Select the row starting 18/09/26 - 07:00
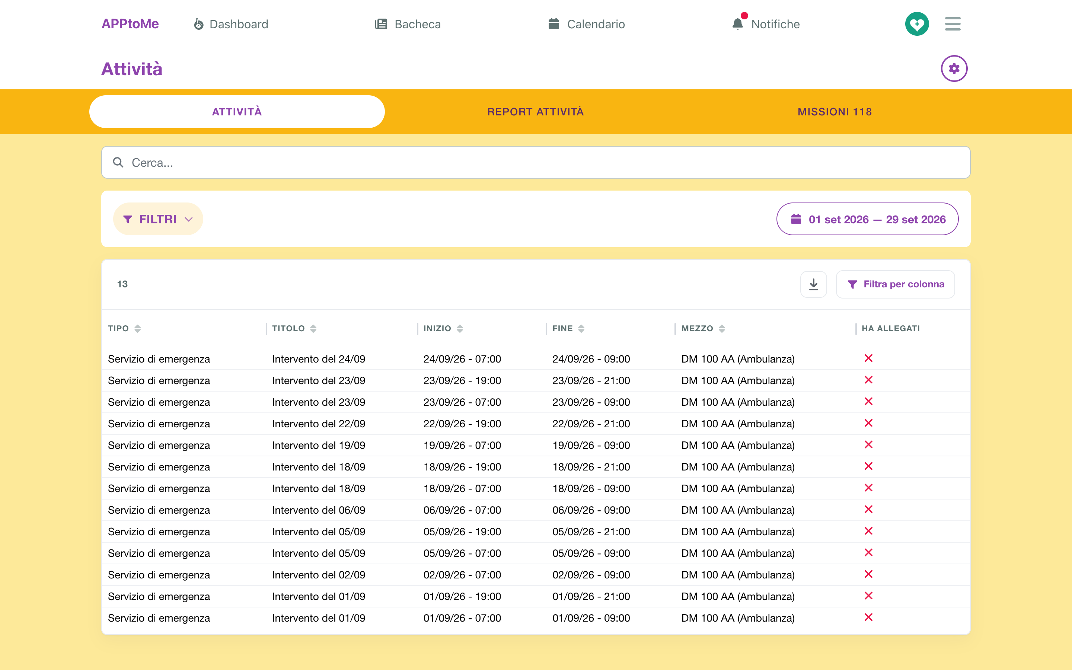 (536, 488)
